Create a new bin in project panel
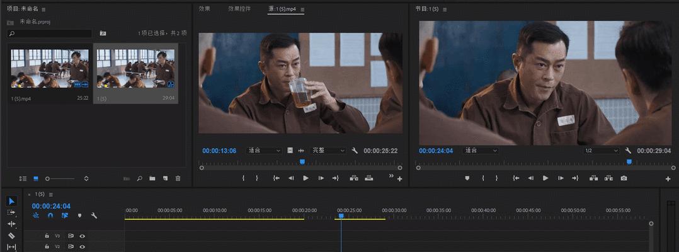The width and height of the screenshot is (679, 252). (x=152, y=178)
